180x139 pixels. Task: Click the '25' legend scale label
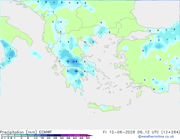tap(55, 138)
